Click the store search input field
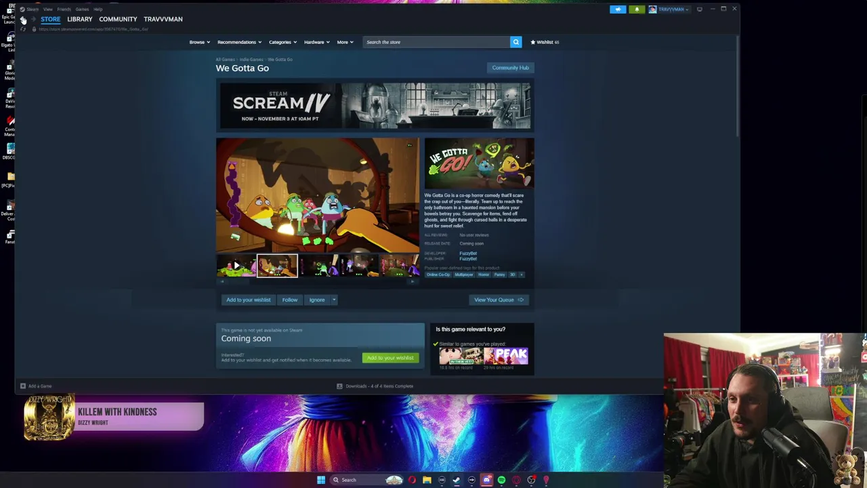The image size is (867, 488). 436,42
